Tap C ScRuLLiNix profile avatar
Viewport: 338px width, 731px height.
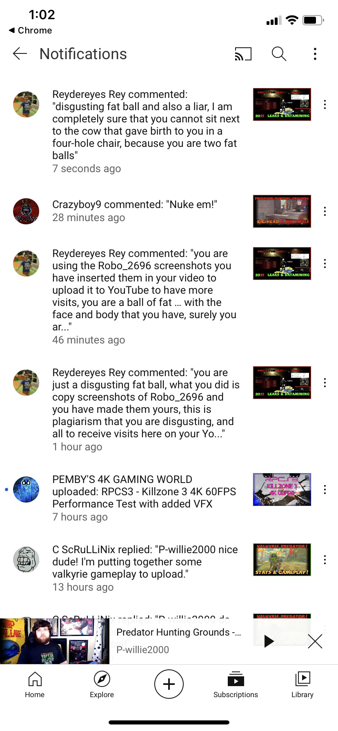pos(26,560)
